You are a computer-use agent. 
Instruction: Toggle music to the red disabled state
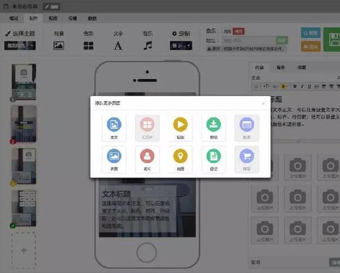(x=238, y=32)
